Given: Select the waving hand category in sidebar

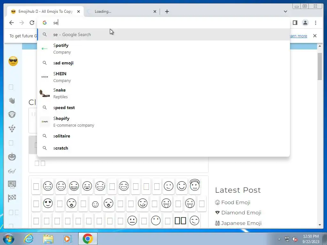Looking at the screenshot, I should [x=12, y=100].
